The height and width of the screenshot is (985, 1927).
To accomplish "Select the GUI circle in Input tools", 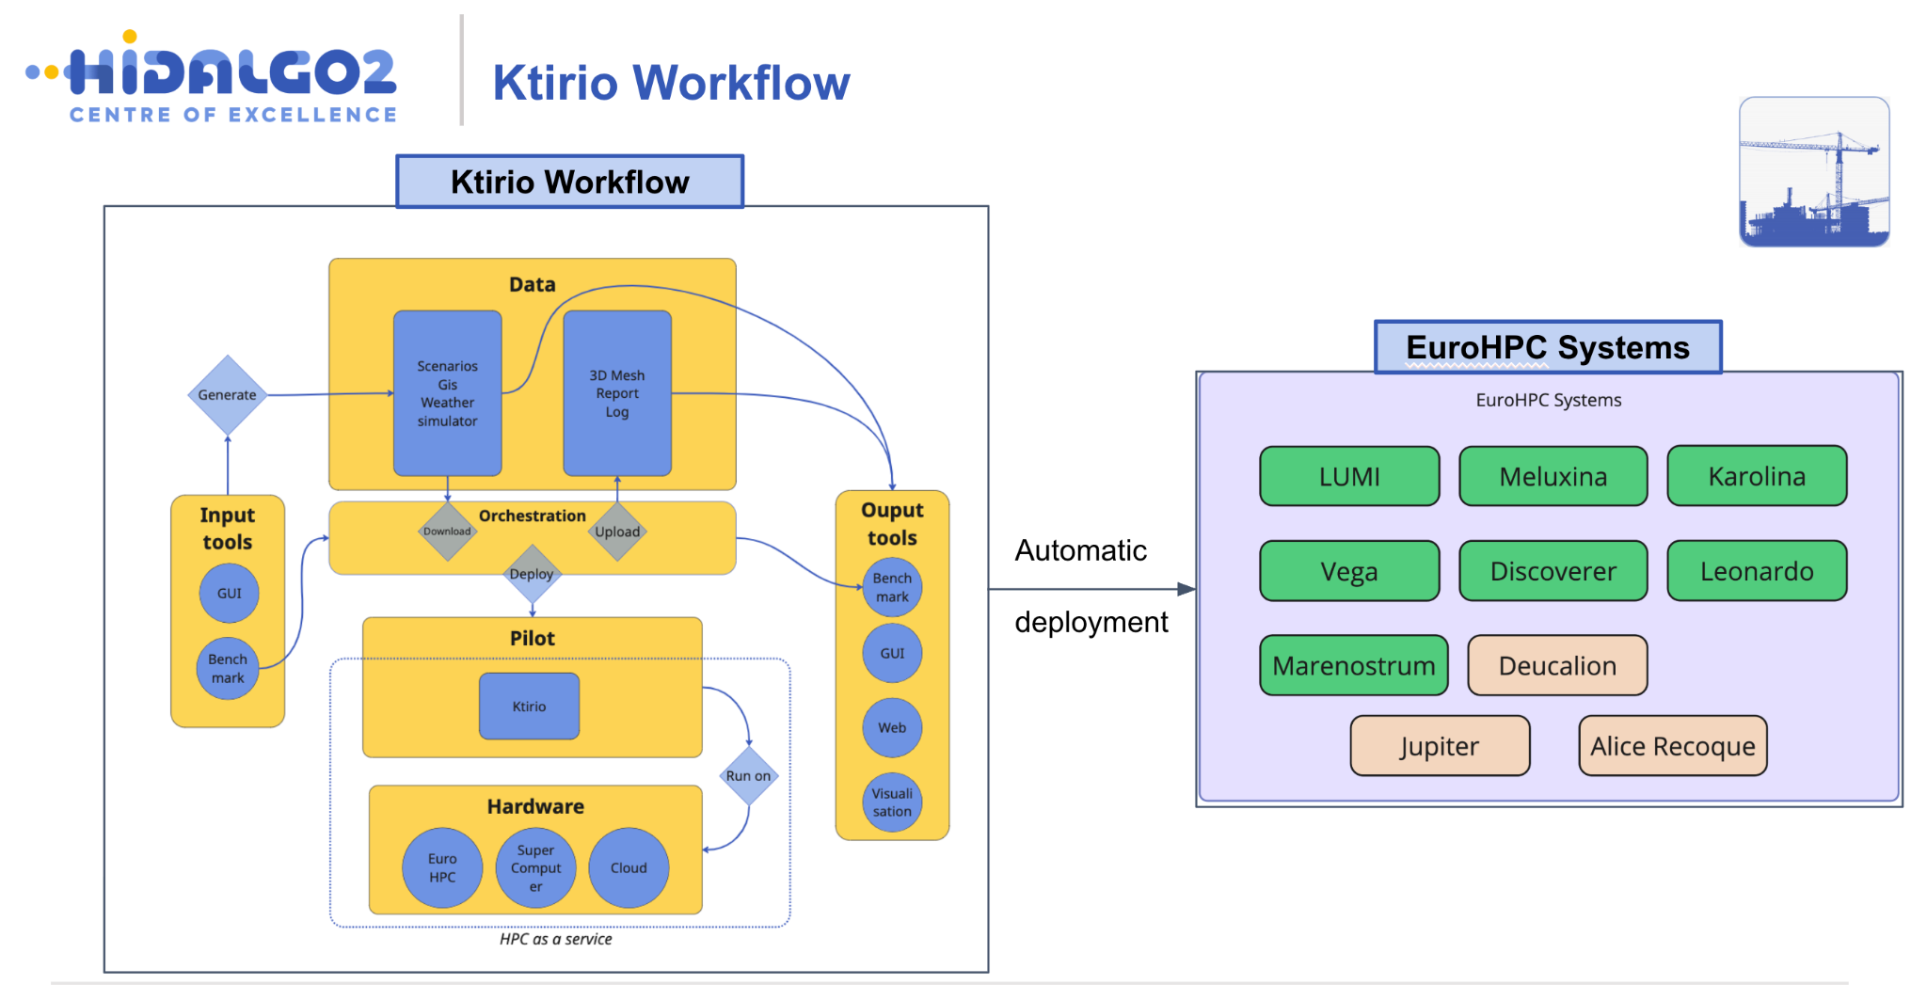I will [x=229, y=594].
